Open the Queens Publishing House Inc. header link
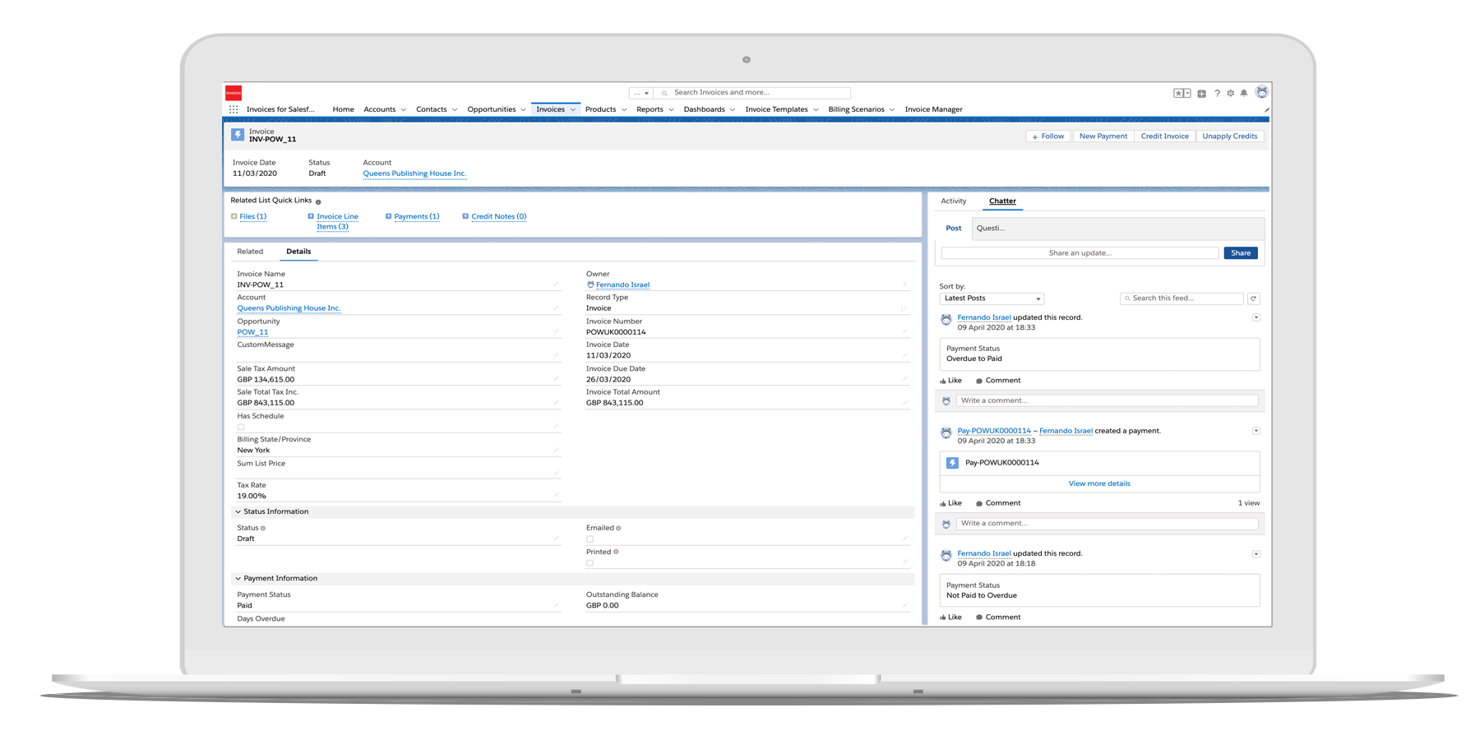Screen dimensions: 1480x740 click(414, 173)
